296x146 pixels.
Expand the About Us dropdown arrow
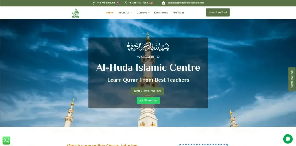(x=132, y=13)
